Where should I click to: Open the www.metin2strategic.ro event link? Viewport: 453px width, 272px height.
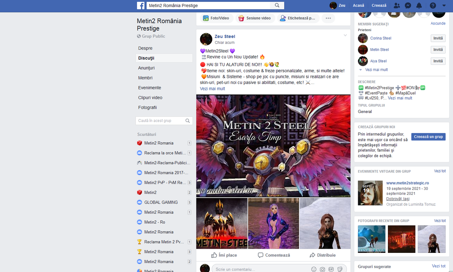tap(407, 183)
